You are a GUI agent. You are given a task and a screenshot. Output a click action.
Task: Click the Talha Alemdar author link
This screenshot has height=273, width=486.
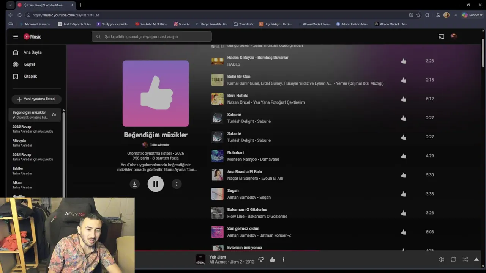point(159,145)
